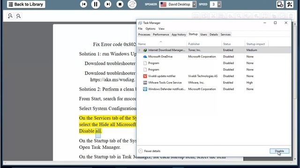Click the Windows Defender notification icon

[x=145, y=89]
